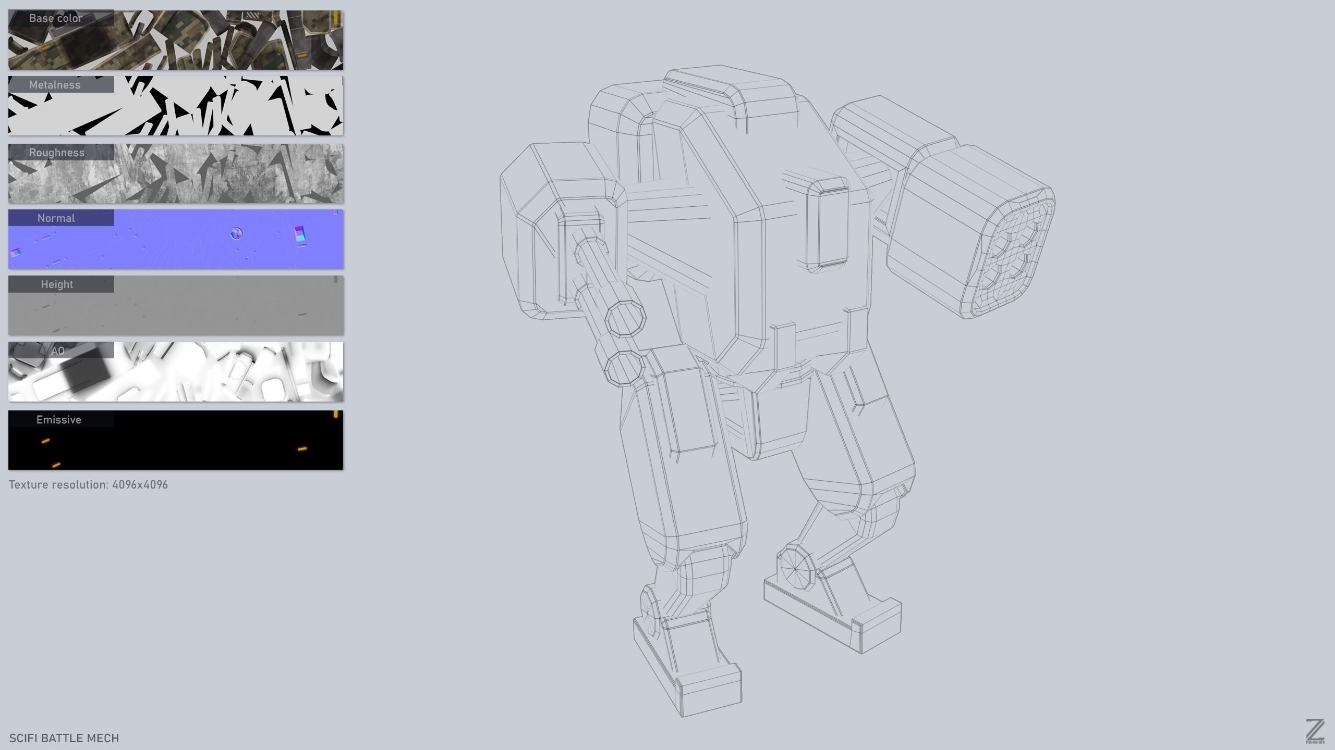Screen dimensions: 1335x750
Task: Open the Metalness texture thumbnail
Action: point(176,106)
